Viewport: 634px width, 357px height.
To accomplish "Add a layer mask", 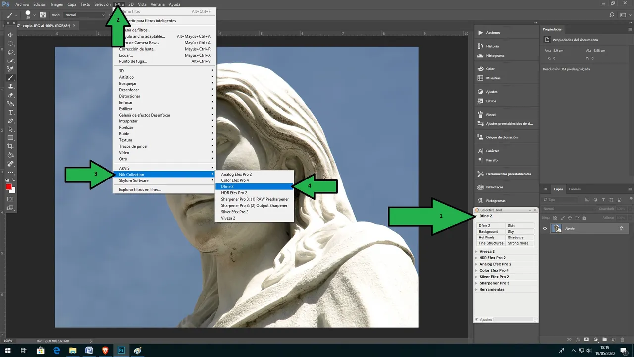I will click(x=586, y=340).
